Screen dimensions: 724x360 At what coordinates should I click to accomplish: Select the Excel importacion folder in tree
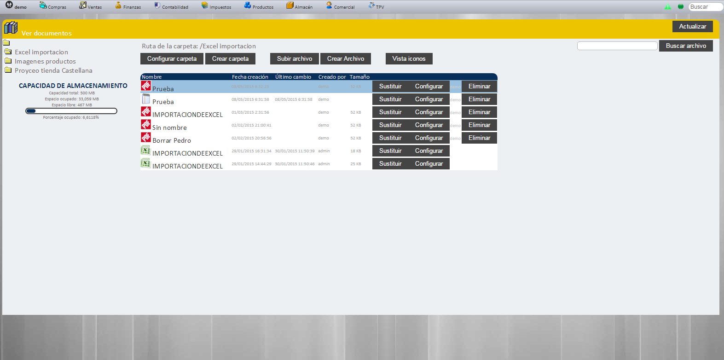tap(41, 52)
